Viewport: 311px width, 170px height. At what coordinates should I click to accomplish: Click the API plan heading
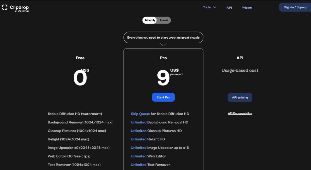point(240,58)
